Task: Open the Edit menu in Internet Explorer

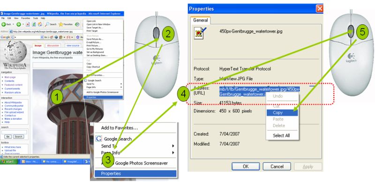Action: click(x=9, y=18)
